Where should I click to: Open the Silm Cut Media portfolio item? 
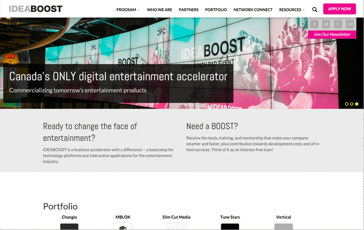(176, 217)
